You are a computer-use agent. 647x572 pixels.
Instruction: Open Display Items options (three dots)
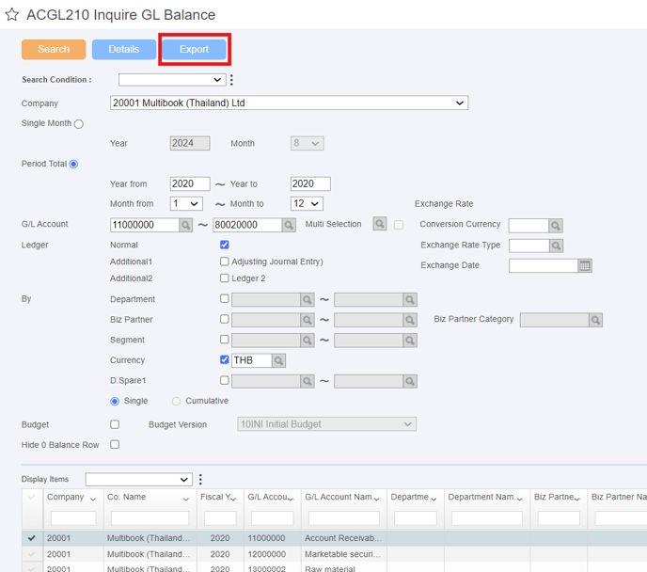(x=200, y=479)
